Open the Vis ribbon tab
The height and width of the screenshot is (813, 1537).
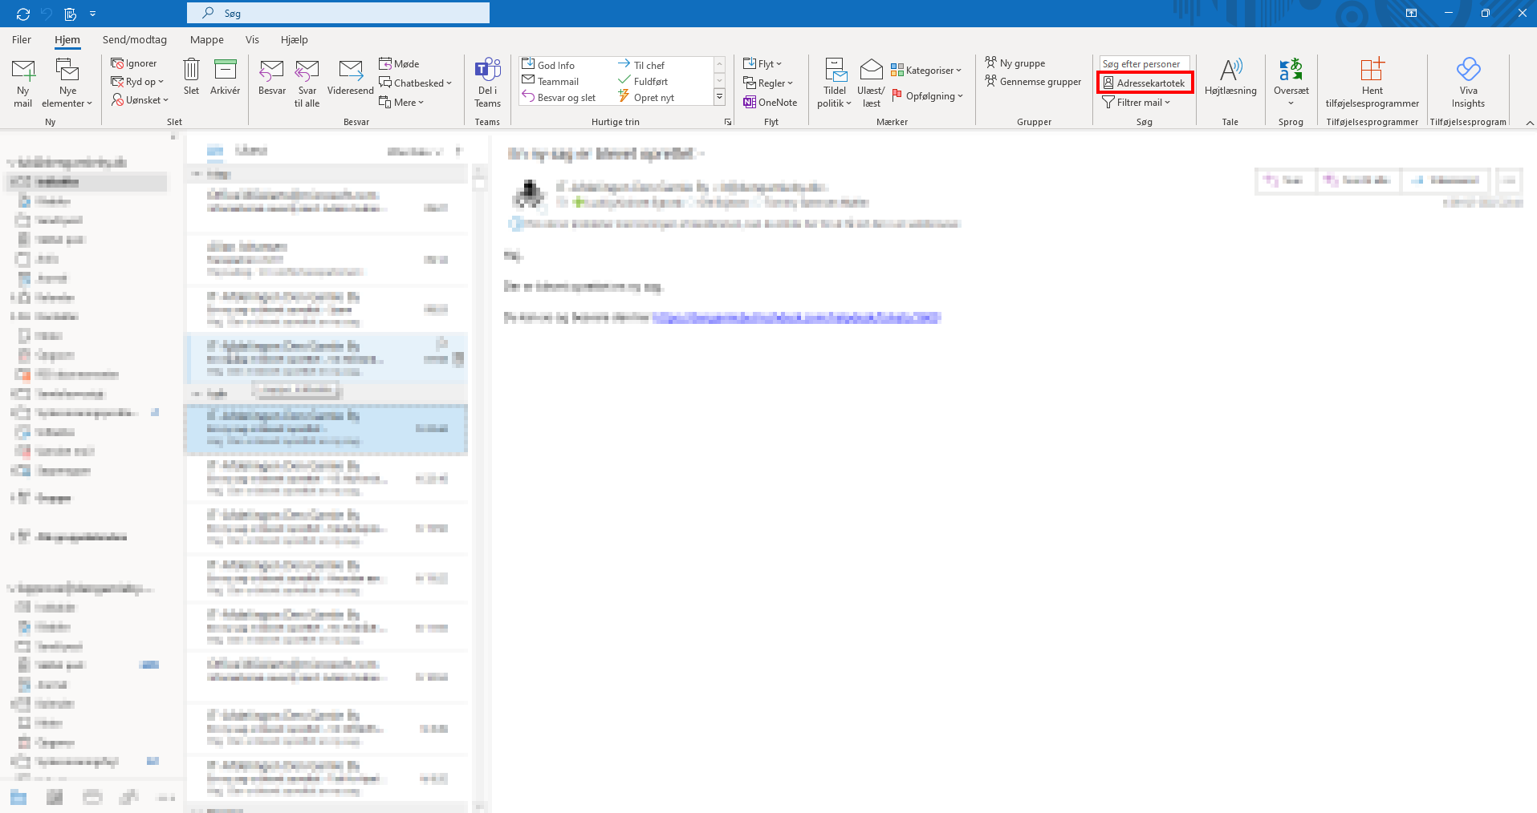252,39
